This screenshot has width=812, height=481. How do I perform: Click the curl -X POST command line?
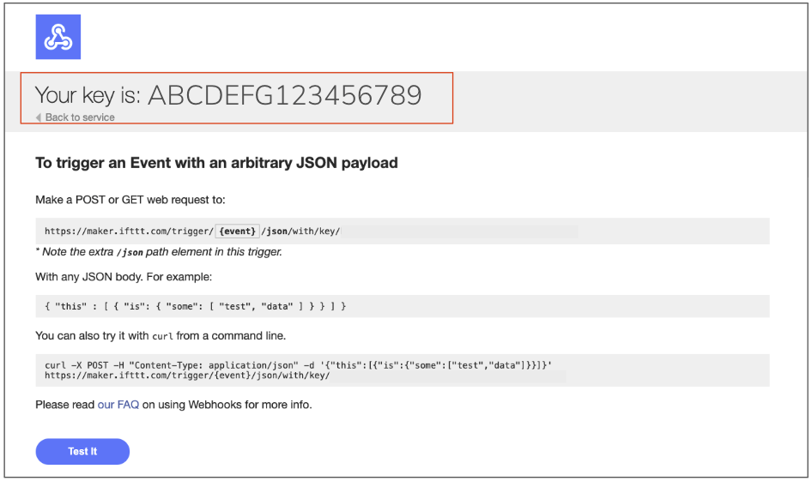(298, 365)
